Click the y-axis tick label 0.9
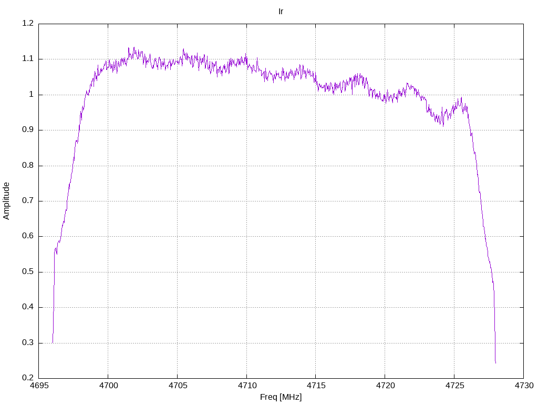 pos(28,129)
